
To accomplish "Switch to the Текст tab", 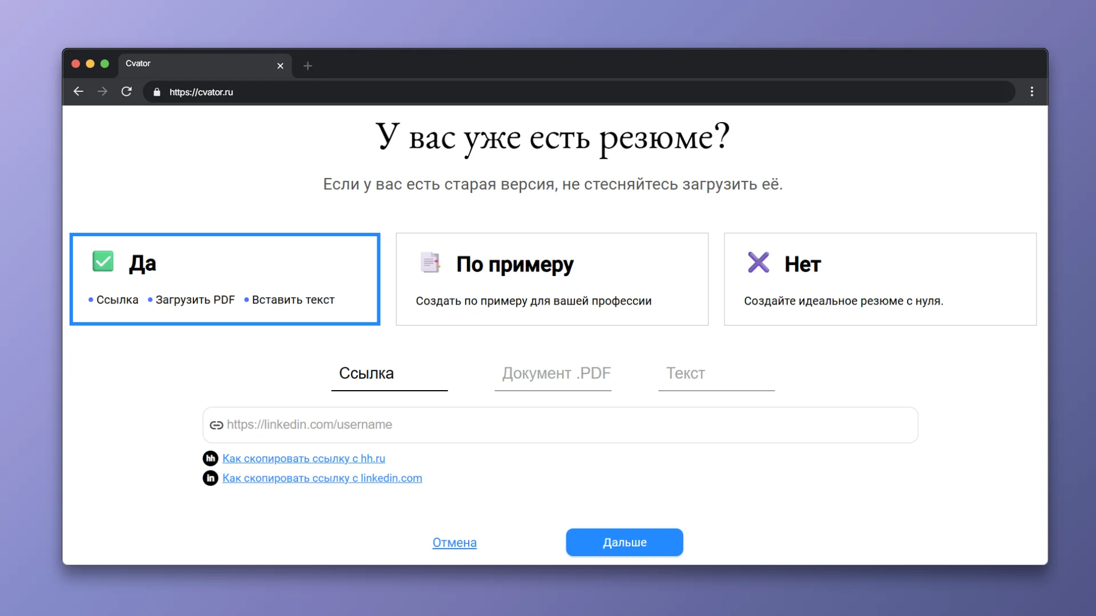I will click(x=685, y=374).
